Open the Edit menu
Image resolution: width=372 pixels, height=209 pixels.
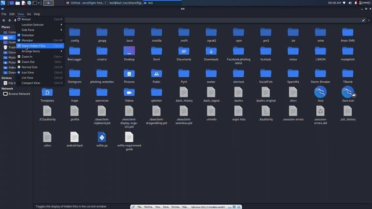click(x=12, y=14)
